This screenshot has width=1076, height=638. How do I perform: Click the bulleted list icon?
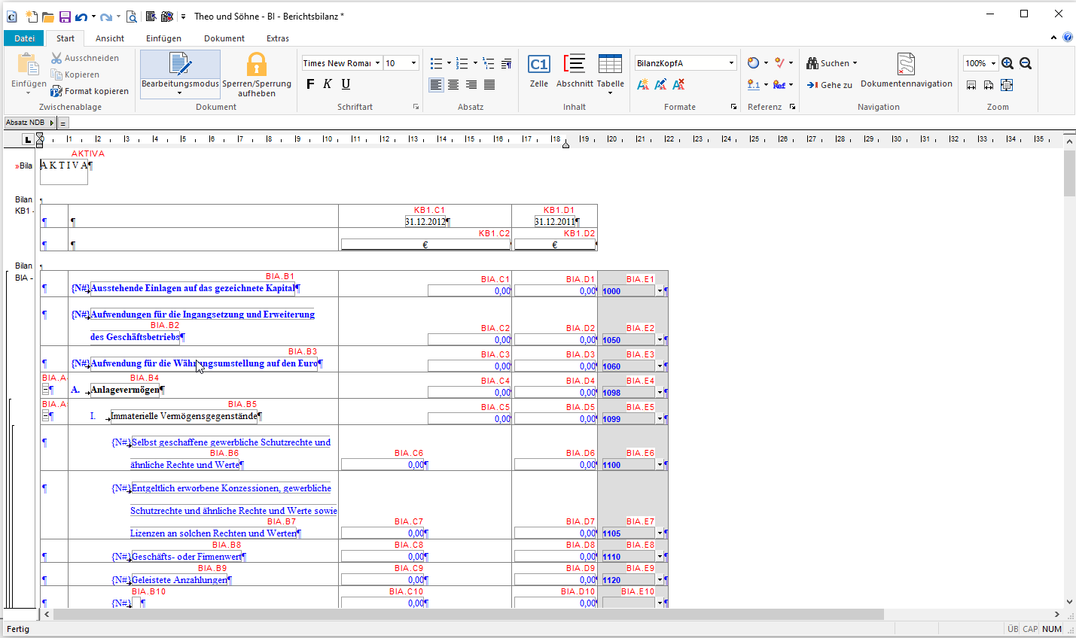(x=436, y=63)
